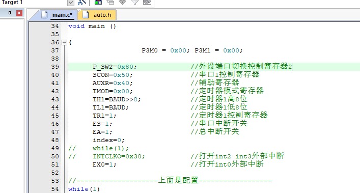Click the 'TR1=1;' statement
The image size is (360, 193).
tap(105, 116)
